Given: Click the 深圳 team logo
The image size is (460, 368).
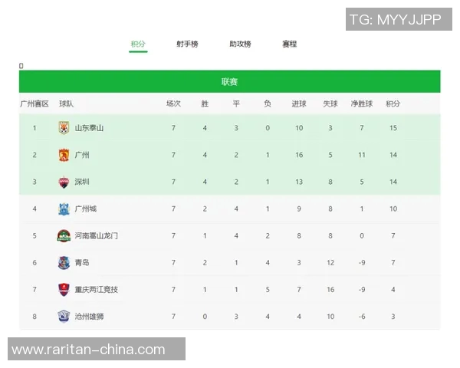Looking at the screenshot, I should click(64, 182).
